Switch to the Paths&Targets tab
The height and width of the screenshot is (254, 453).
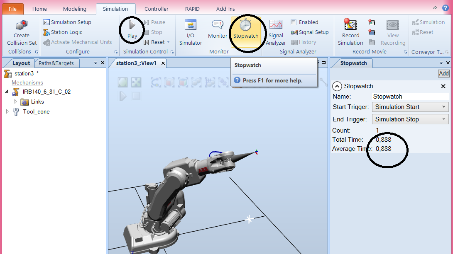click(57, 63)
